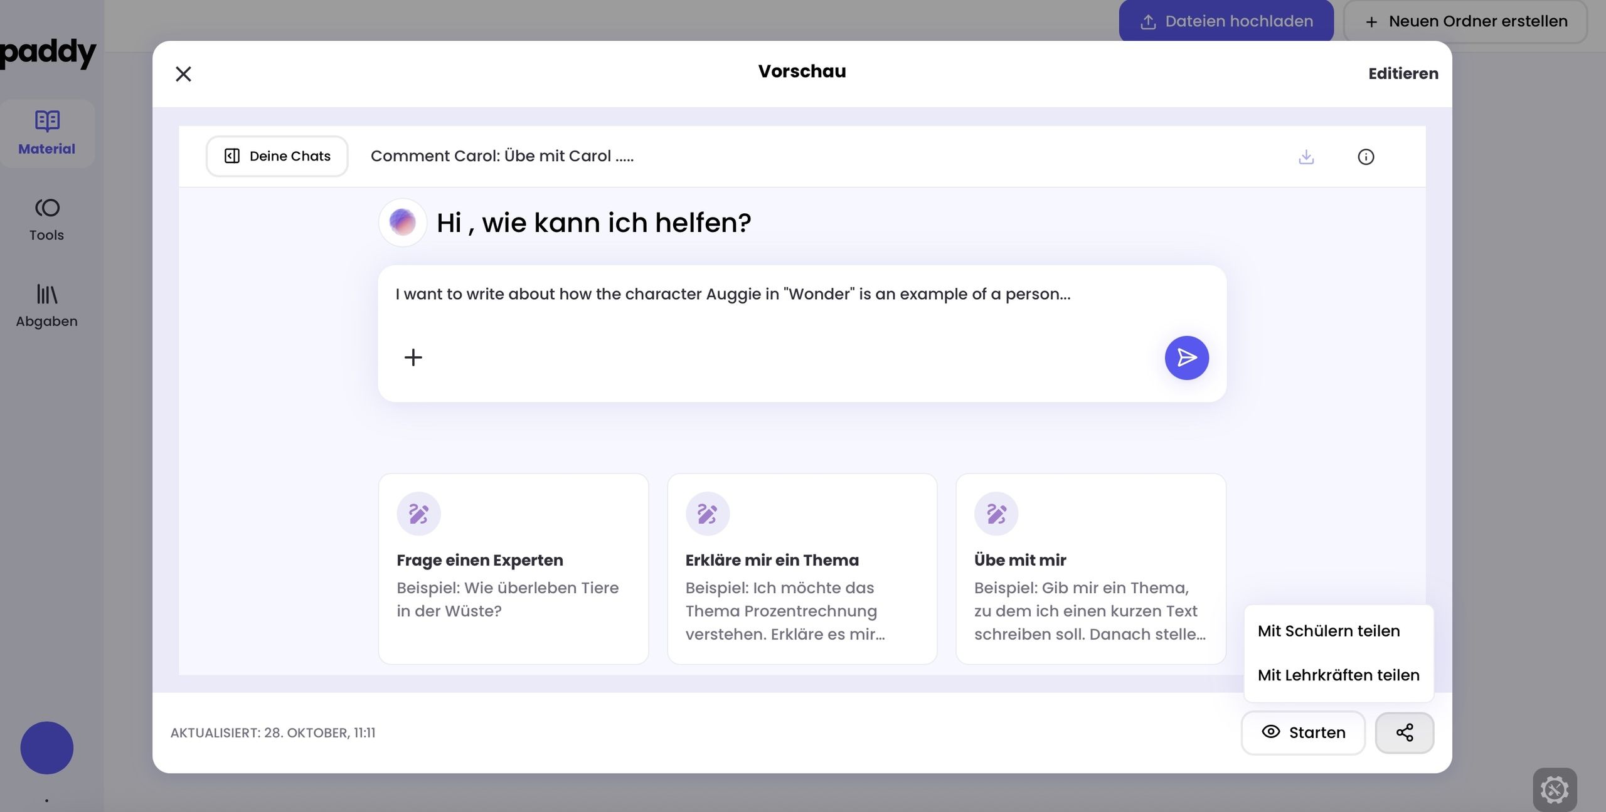Click Editieren in the preview header
Screen dimensions: 1606x812
pyautogui.click(x=1403, y=73)
